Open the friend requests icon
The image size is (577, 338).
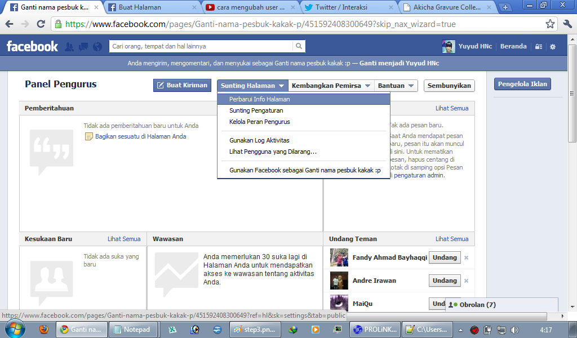pos(69,47)
